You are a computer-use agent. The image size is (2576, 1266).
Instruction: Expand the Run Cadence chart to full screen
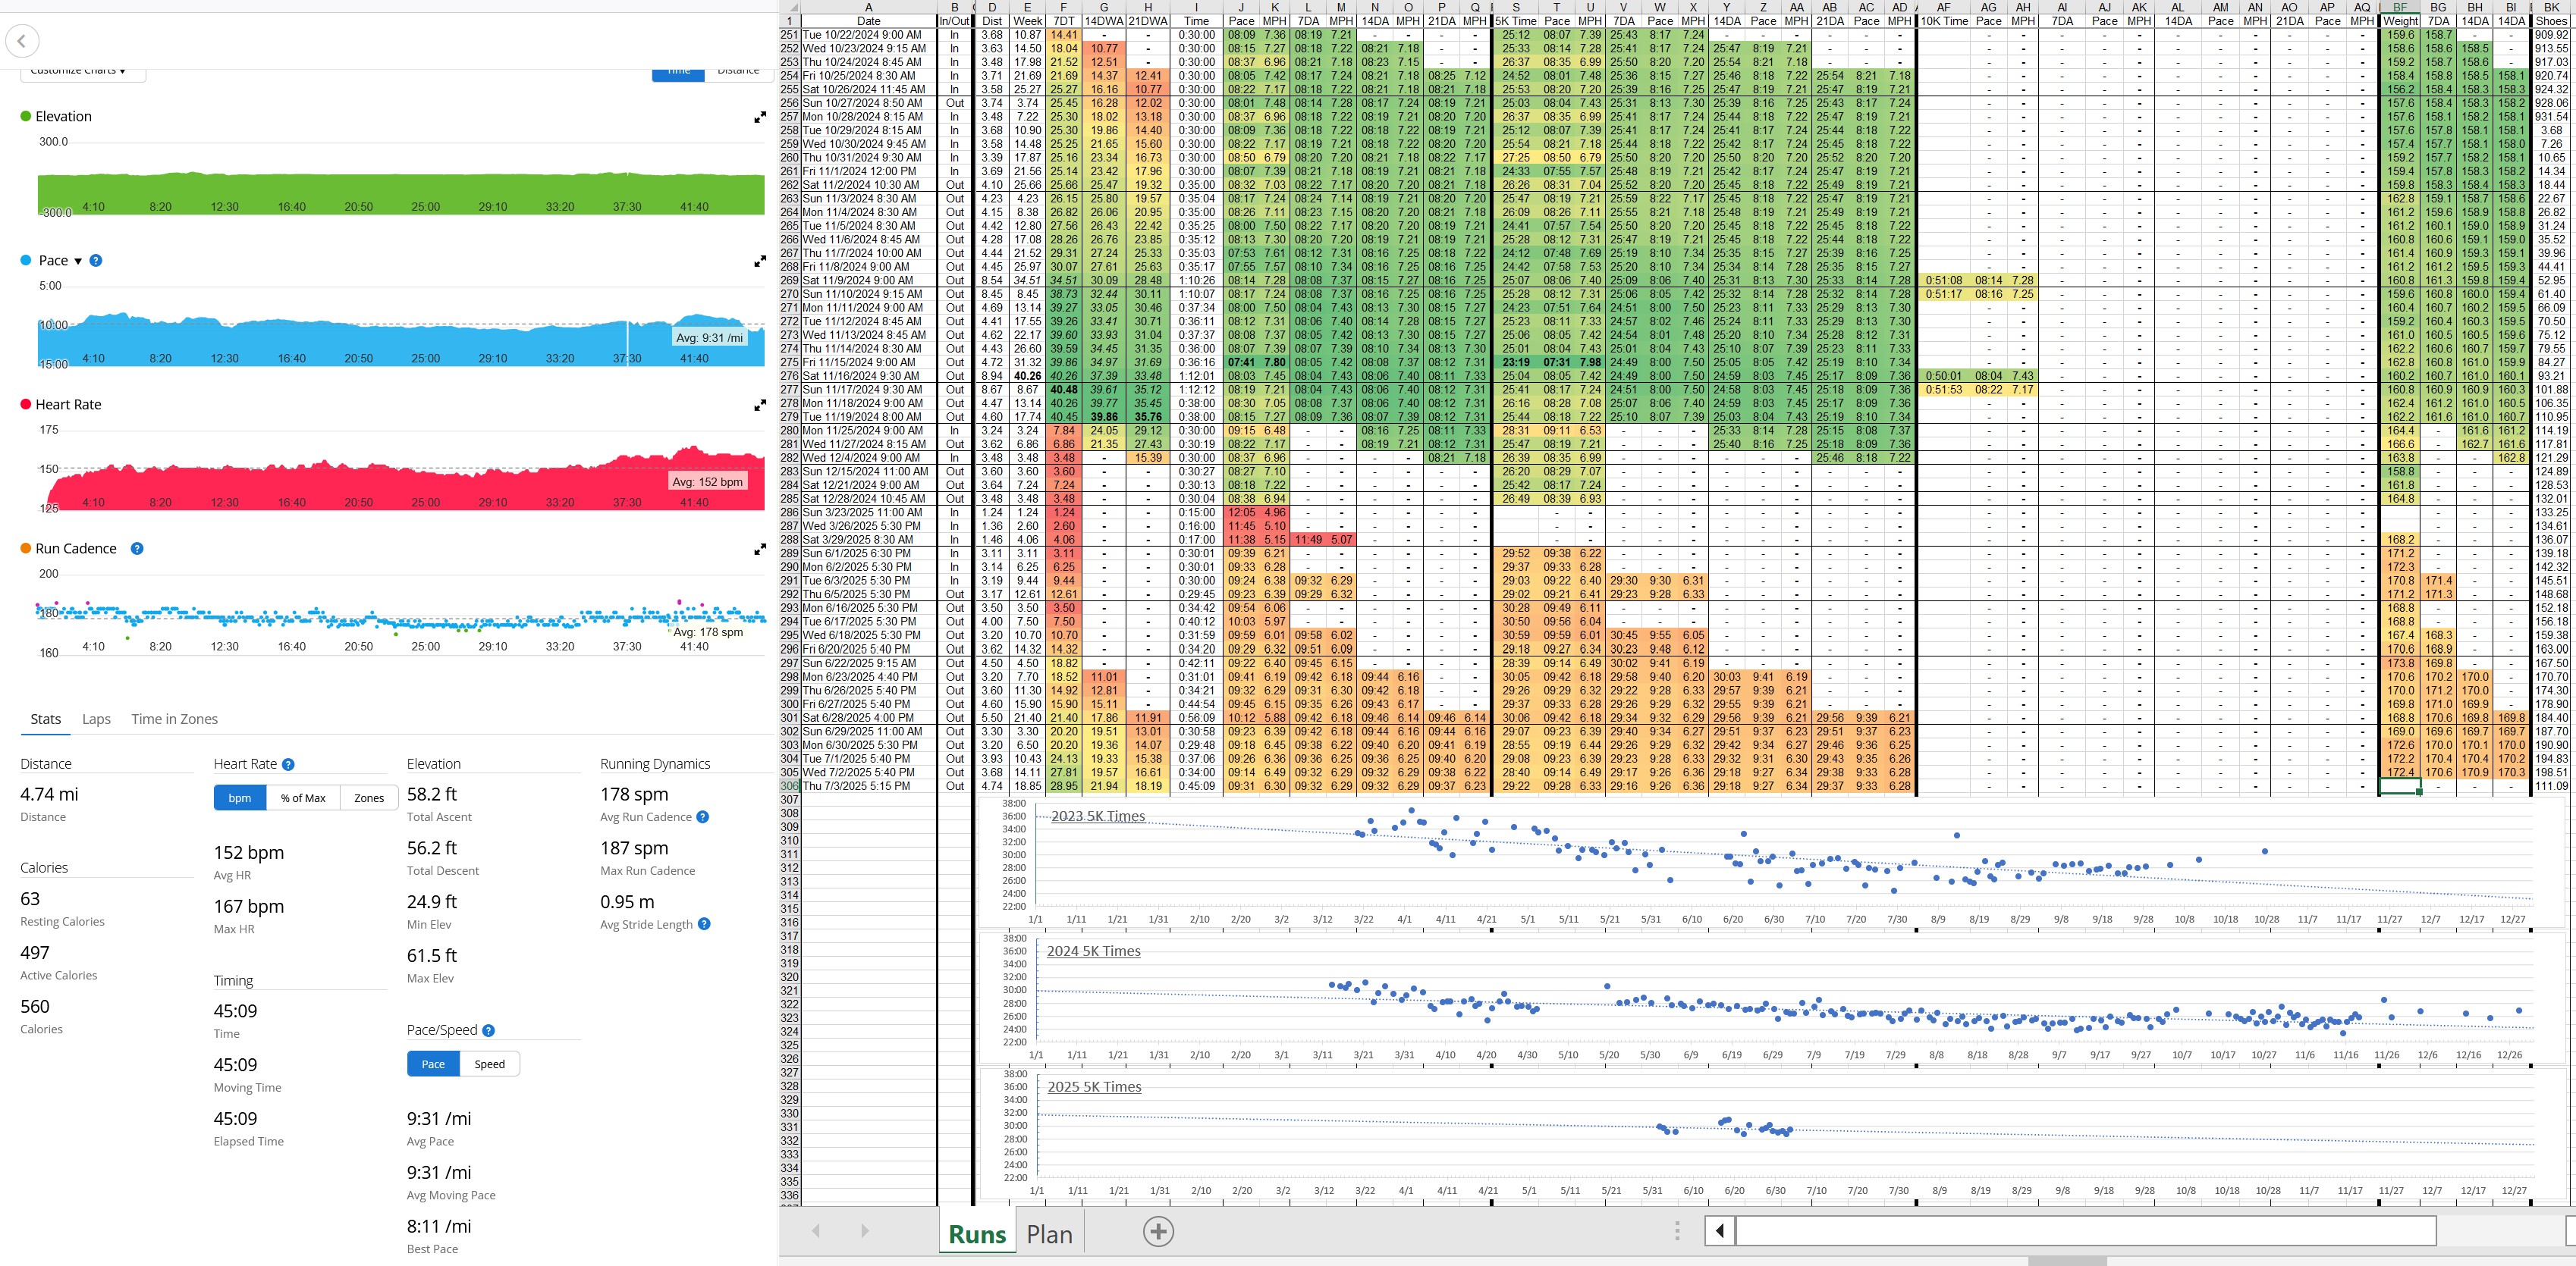[x=760, y=550]
